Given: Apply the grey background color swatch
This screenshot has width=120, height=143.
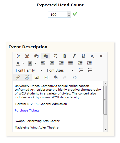Looking at the screenshot, I should click(x=30, y=63).
